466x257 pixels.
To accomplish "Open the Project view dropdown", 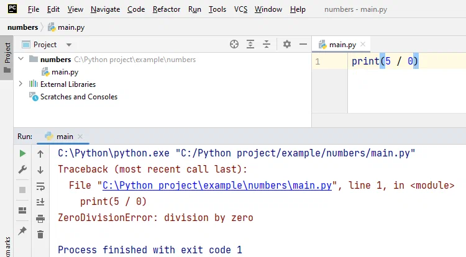I will (68, 45).
